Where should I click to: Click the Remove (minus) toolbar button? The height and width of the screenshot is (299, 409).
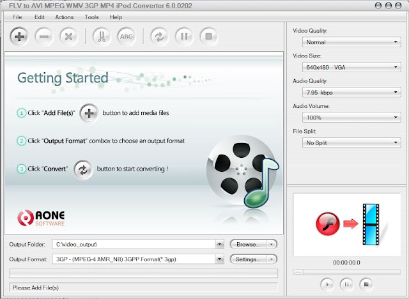(44, 36)
